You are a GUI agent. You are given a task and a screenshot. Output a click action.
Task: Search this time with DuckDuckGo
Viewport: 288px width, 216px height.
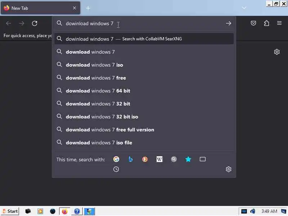(x=145, y=159)
